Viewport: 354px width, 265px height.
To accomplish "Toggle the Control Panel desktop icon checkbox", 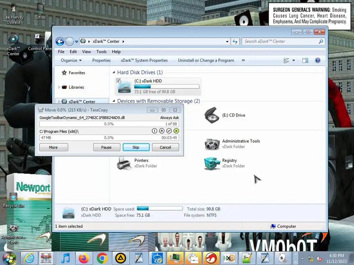I will 37,36.
